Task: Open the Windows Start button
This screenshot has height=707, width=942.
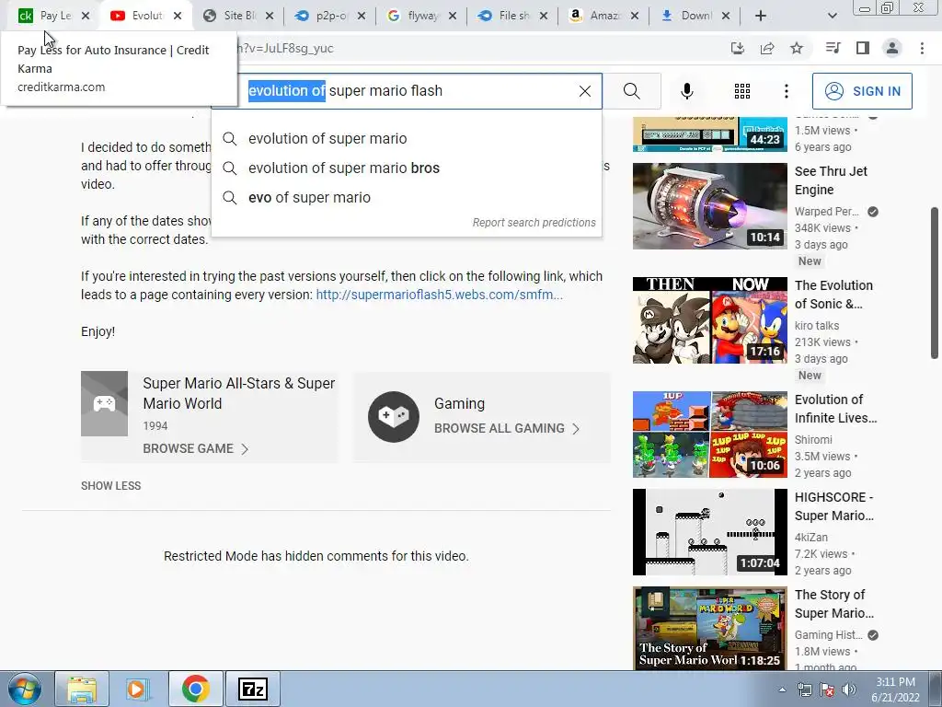Action: click(x=24, y=689)
